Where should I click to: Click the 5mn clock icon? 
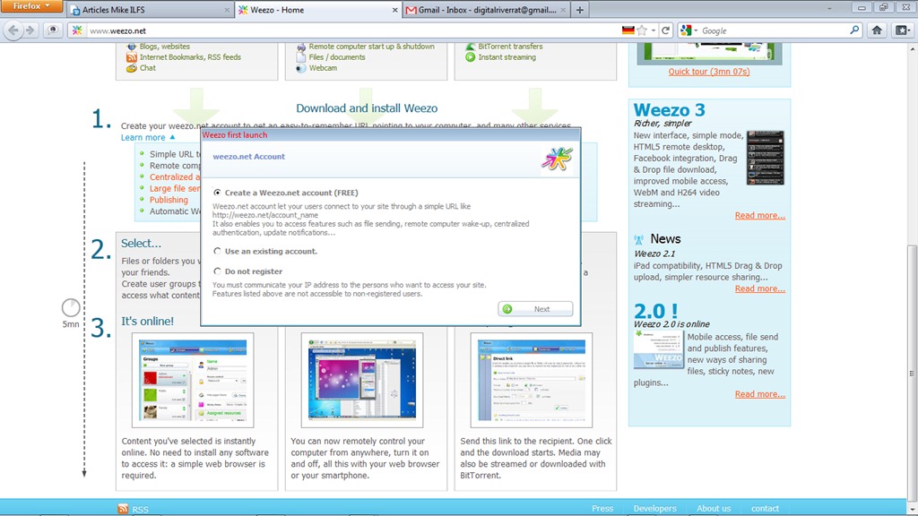point(71,308)
